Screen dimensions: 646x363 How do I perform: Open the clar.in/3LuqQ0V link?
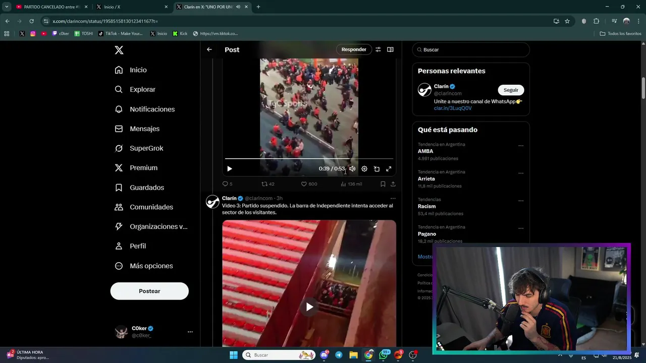[453, 108]
